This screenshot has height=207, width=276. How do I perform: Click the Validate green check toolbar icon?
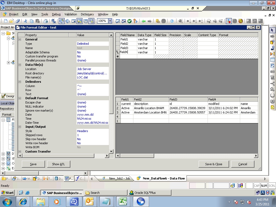(x=129, y=21)
